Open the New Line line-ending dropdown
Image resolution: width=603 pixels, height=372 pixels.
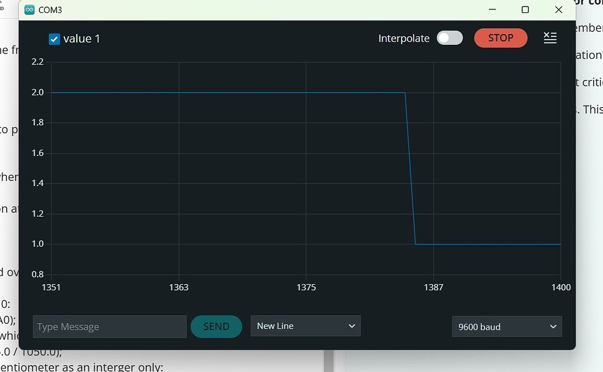tap(305, 325)
